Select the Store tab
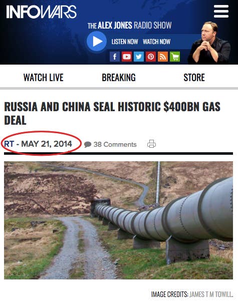The height and width of the screenshot is (307, 238). pos(194,78)
